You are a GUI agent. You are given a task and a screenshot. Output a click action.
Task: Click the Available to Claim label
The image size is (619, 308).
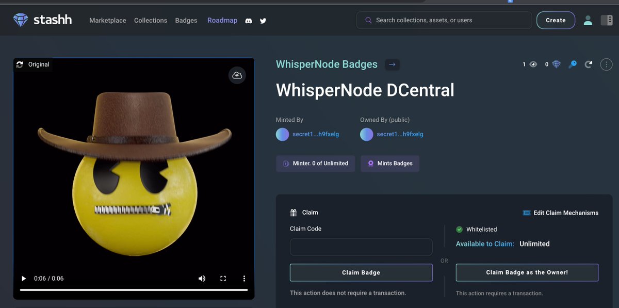coord(485,244)
